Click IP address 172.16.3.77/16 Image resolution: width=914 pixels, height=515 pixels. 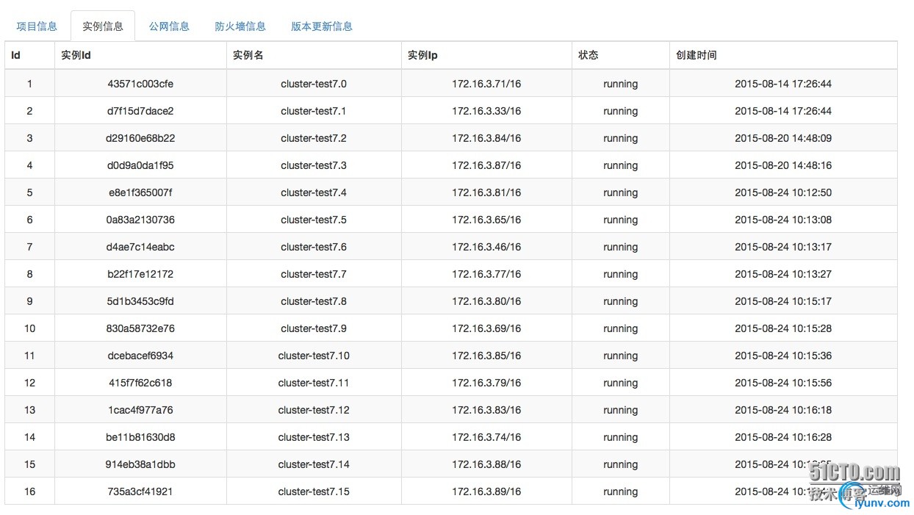(x=486, y=274)
